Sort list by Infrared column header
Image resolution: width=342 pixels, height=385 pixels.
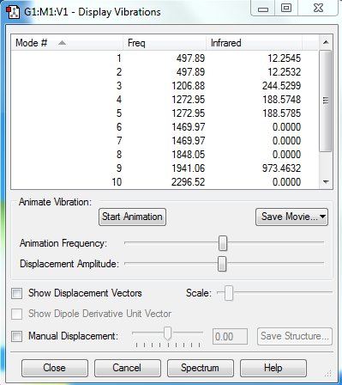tap(254, 43)
